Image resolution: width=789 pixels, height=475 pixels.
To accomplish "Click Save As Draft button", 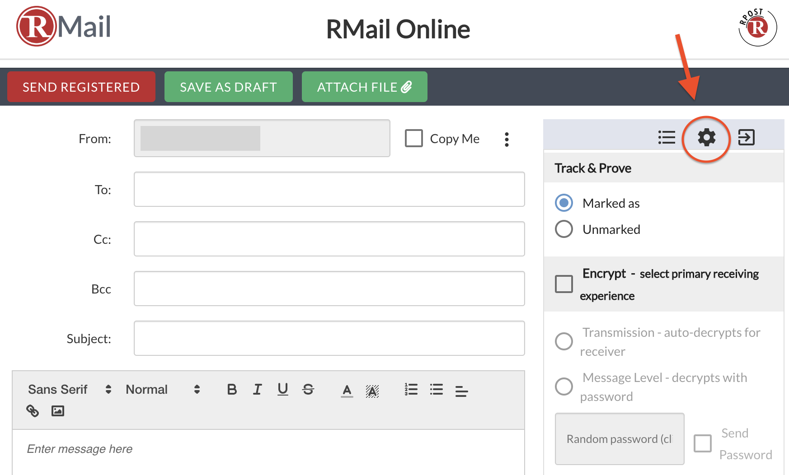I will coord(229,87).
